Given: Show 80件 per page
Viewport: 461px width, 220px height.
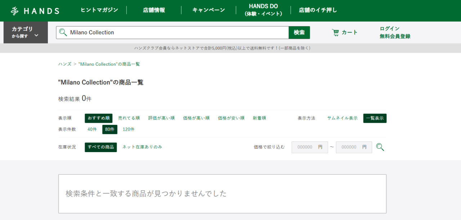Looking at the screenshot, I should click(x=110, y=129).
